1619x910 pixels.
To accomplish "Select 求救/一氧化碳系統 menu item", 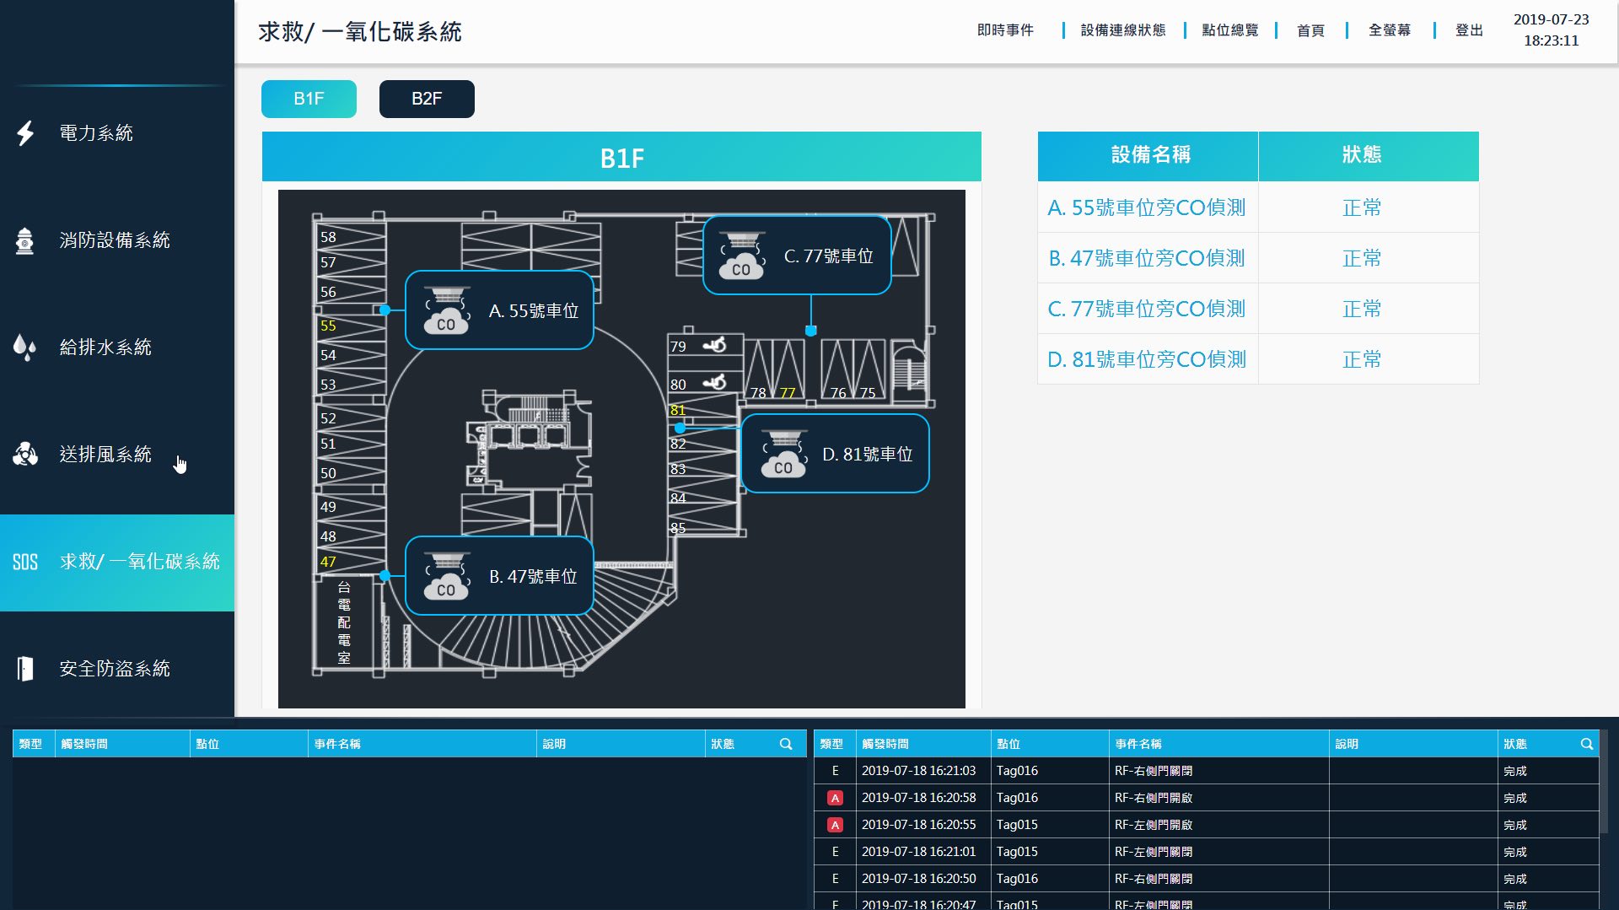I will 117,563.
